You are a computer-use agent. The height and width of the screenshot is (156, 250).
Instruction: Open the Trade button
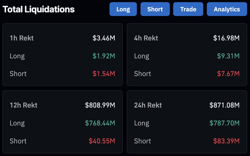pyautogui.click(x=188, y=9)
